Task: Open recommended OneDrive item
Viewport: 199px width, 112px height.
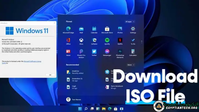Action: 75,72
